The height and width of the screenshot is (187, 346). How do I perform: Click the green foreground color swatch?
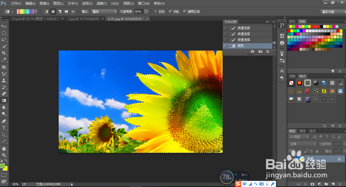coord(2,166)
